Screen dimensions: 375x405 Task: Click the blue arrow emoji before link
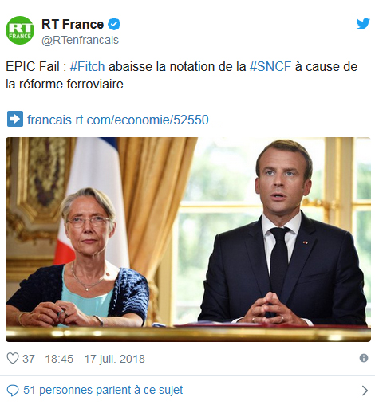tap(15, 119)
